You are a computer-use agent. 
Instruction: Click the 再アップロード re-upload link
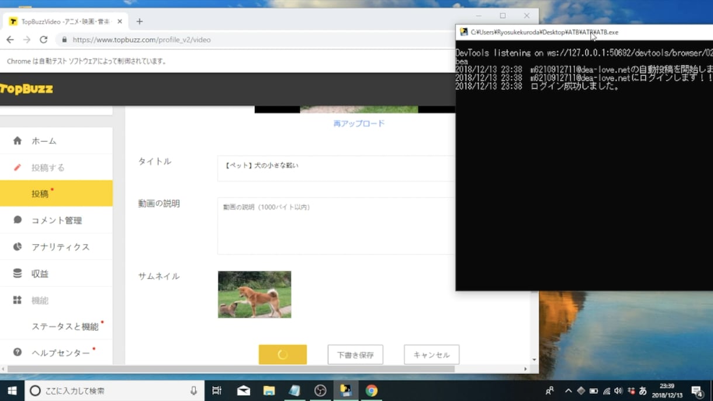click(359, 123)
